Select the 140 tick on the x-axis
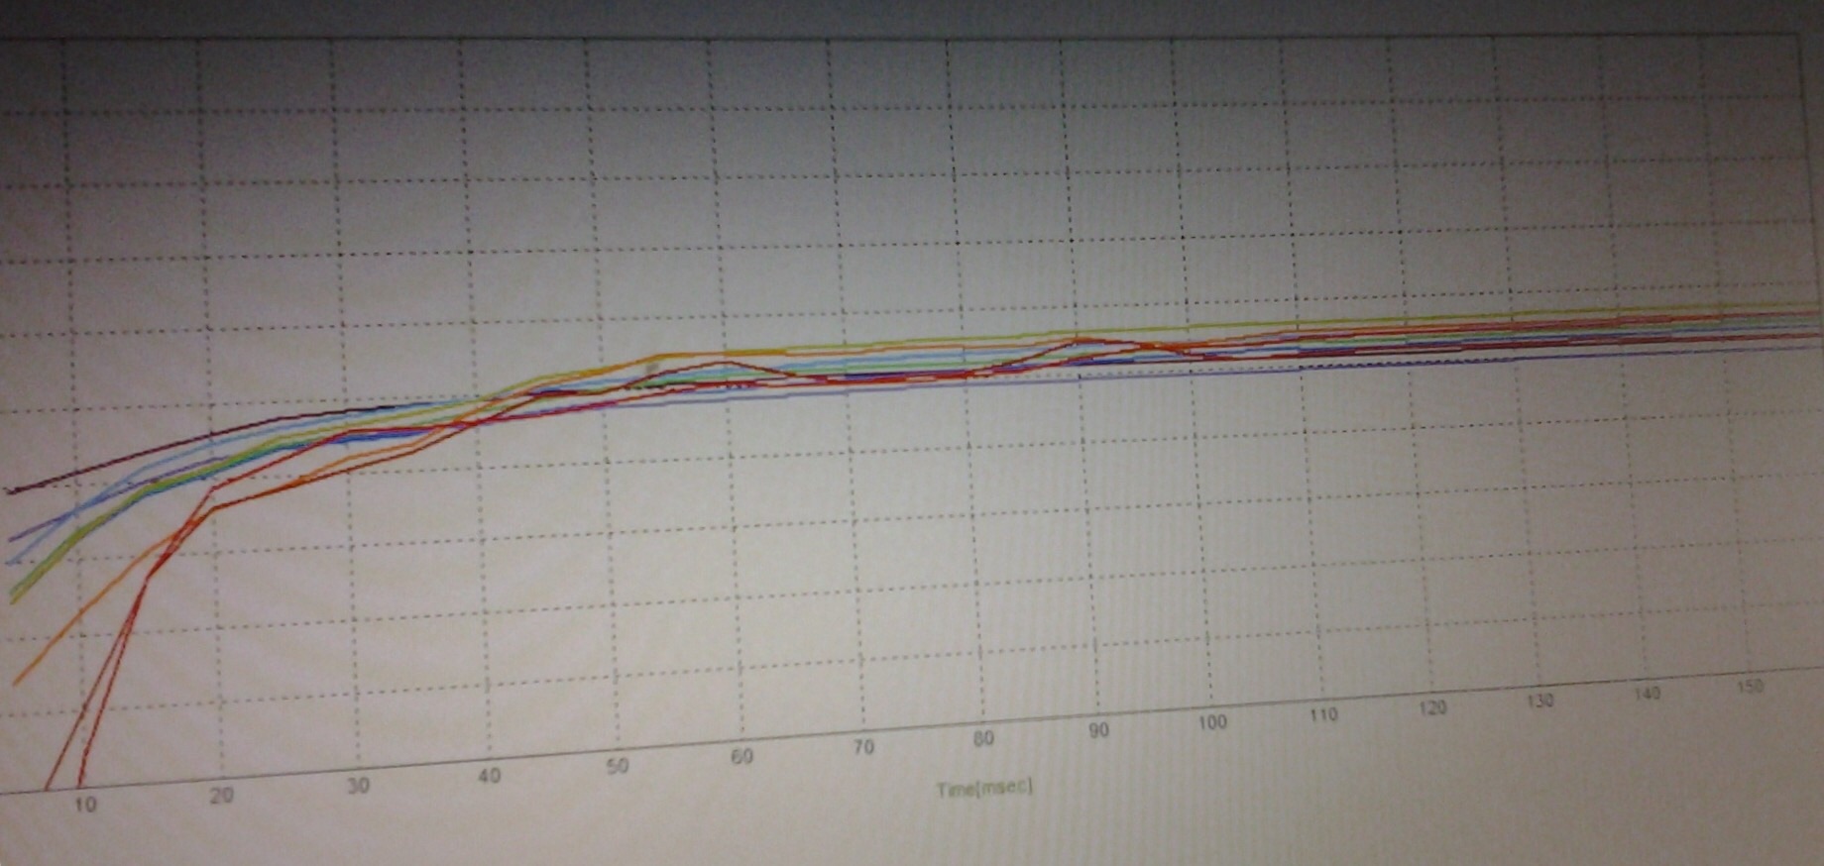 1647,694
